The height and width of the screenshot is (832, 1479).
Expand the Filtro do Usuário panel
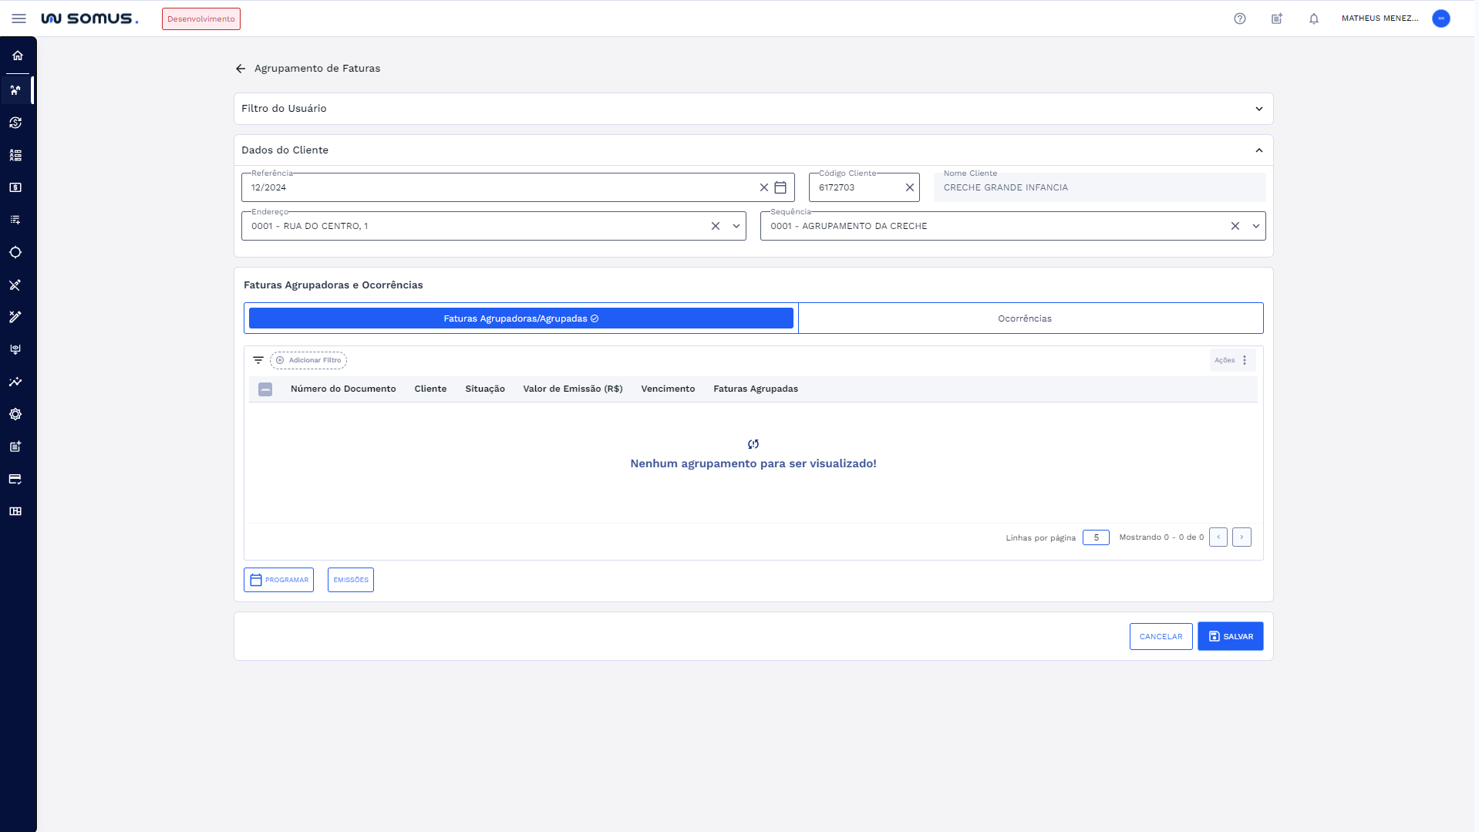[x=1258, y=109]
